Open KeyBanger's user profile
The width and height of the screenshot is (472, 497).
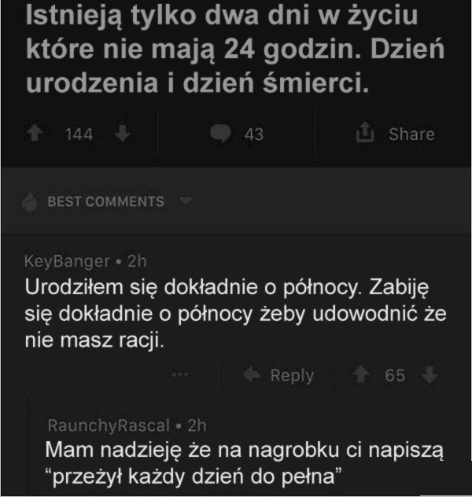(x=67, y=261)
